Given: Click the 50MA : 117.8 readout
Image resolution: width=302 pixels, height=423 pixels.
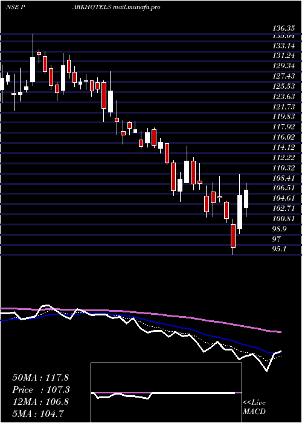Looking at the screenshot, I should tap(41, 378).
